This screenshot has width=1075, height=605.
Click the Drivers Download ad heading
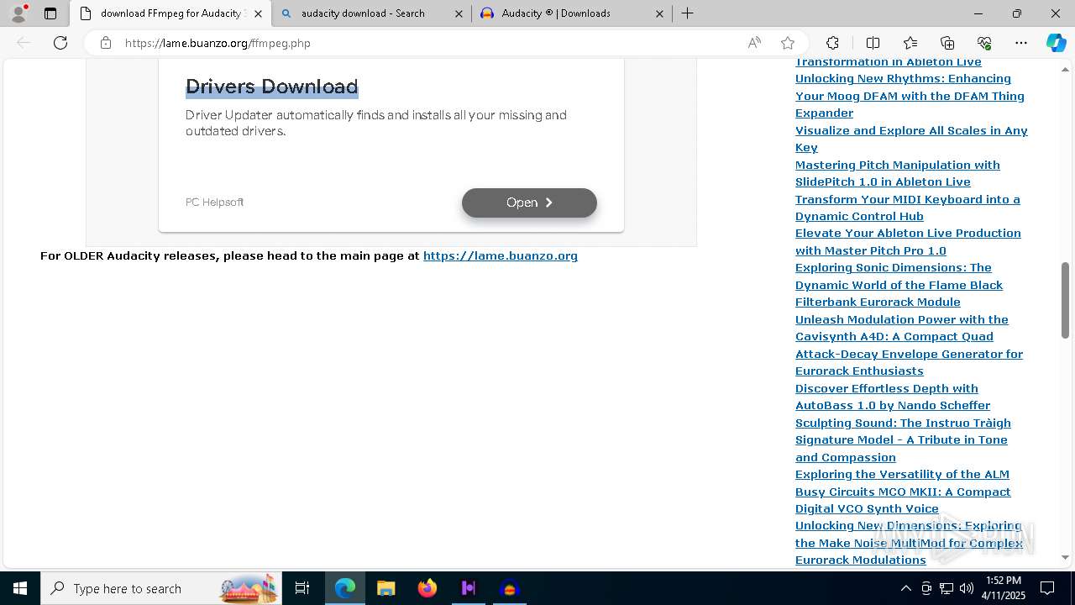tap(272, 87)
